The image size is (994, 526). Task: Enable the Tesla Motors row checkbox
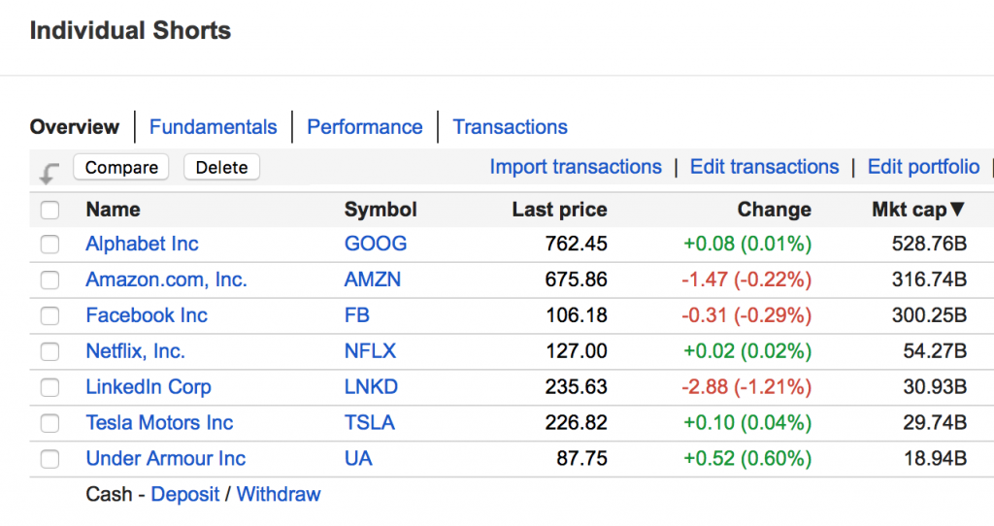[50, 423]
